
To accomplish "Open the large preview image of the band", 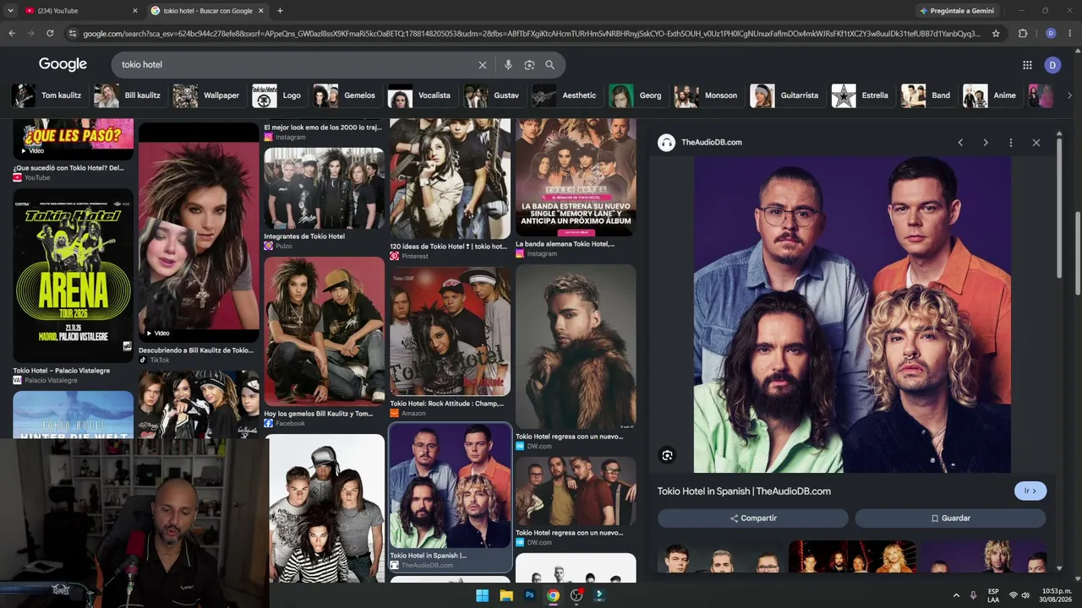I will (852, 315).
